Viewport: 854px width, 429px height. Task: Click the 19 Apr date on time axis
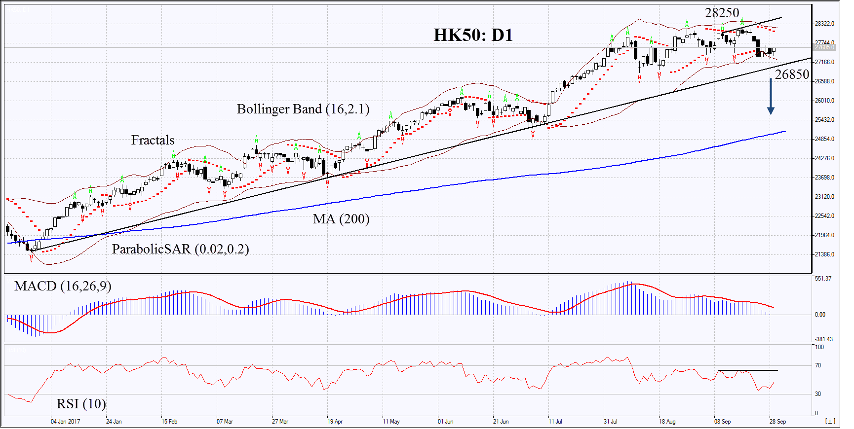(x=335, y=422)
